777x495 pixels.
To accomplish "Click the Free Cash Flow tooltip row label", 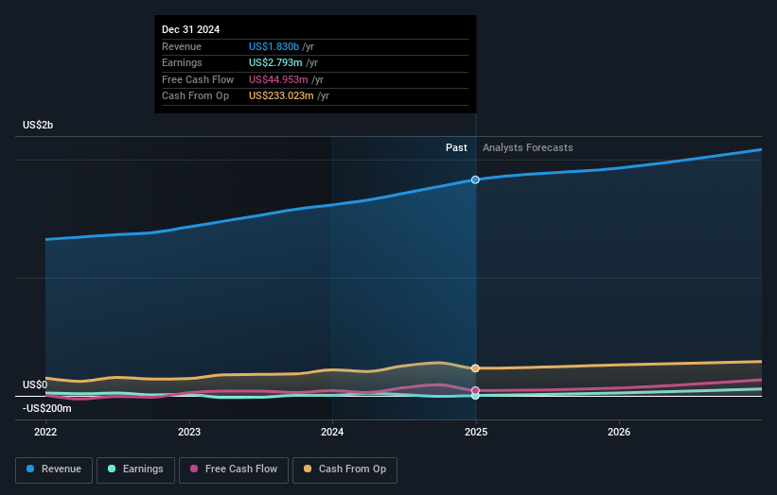I will point(198,79).
